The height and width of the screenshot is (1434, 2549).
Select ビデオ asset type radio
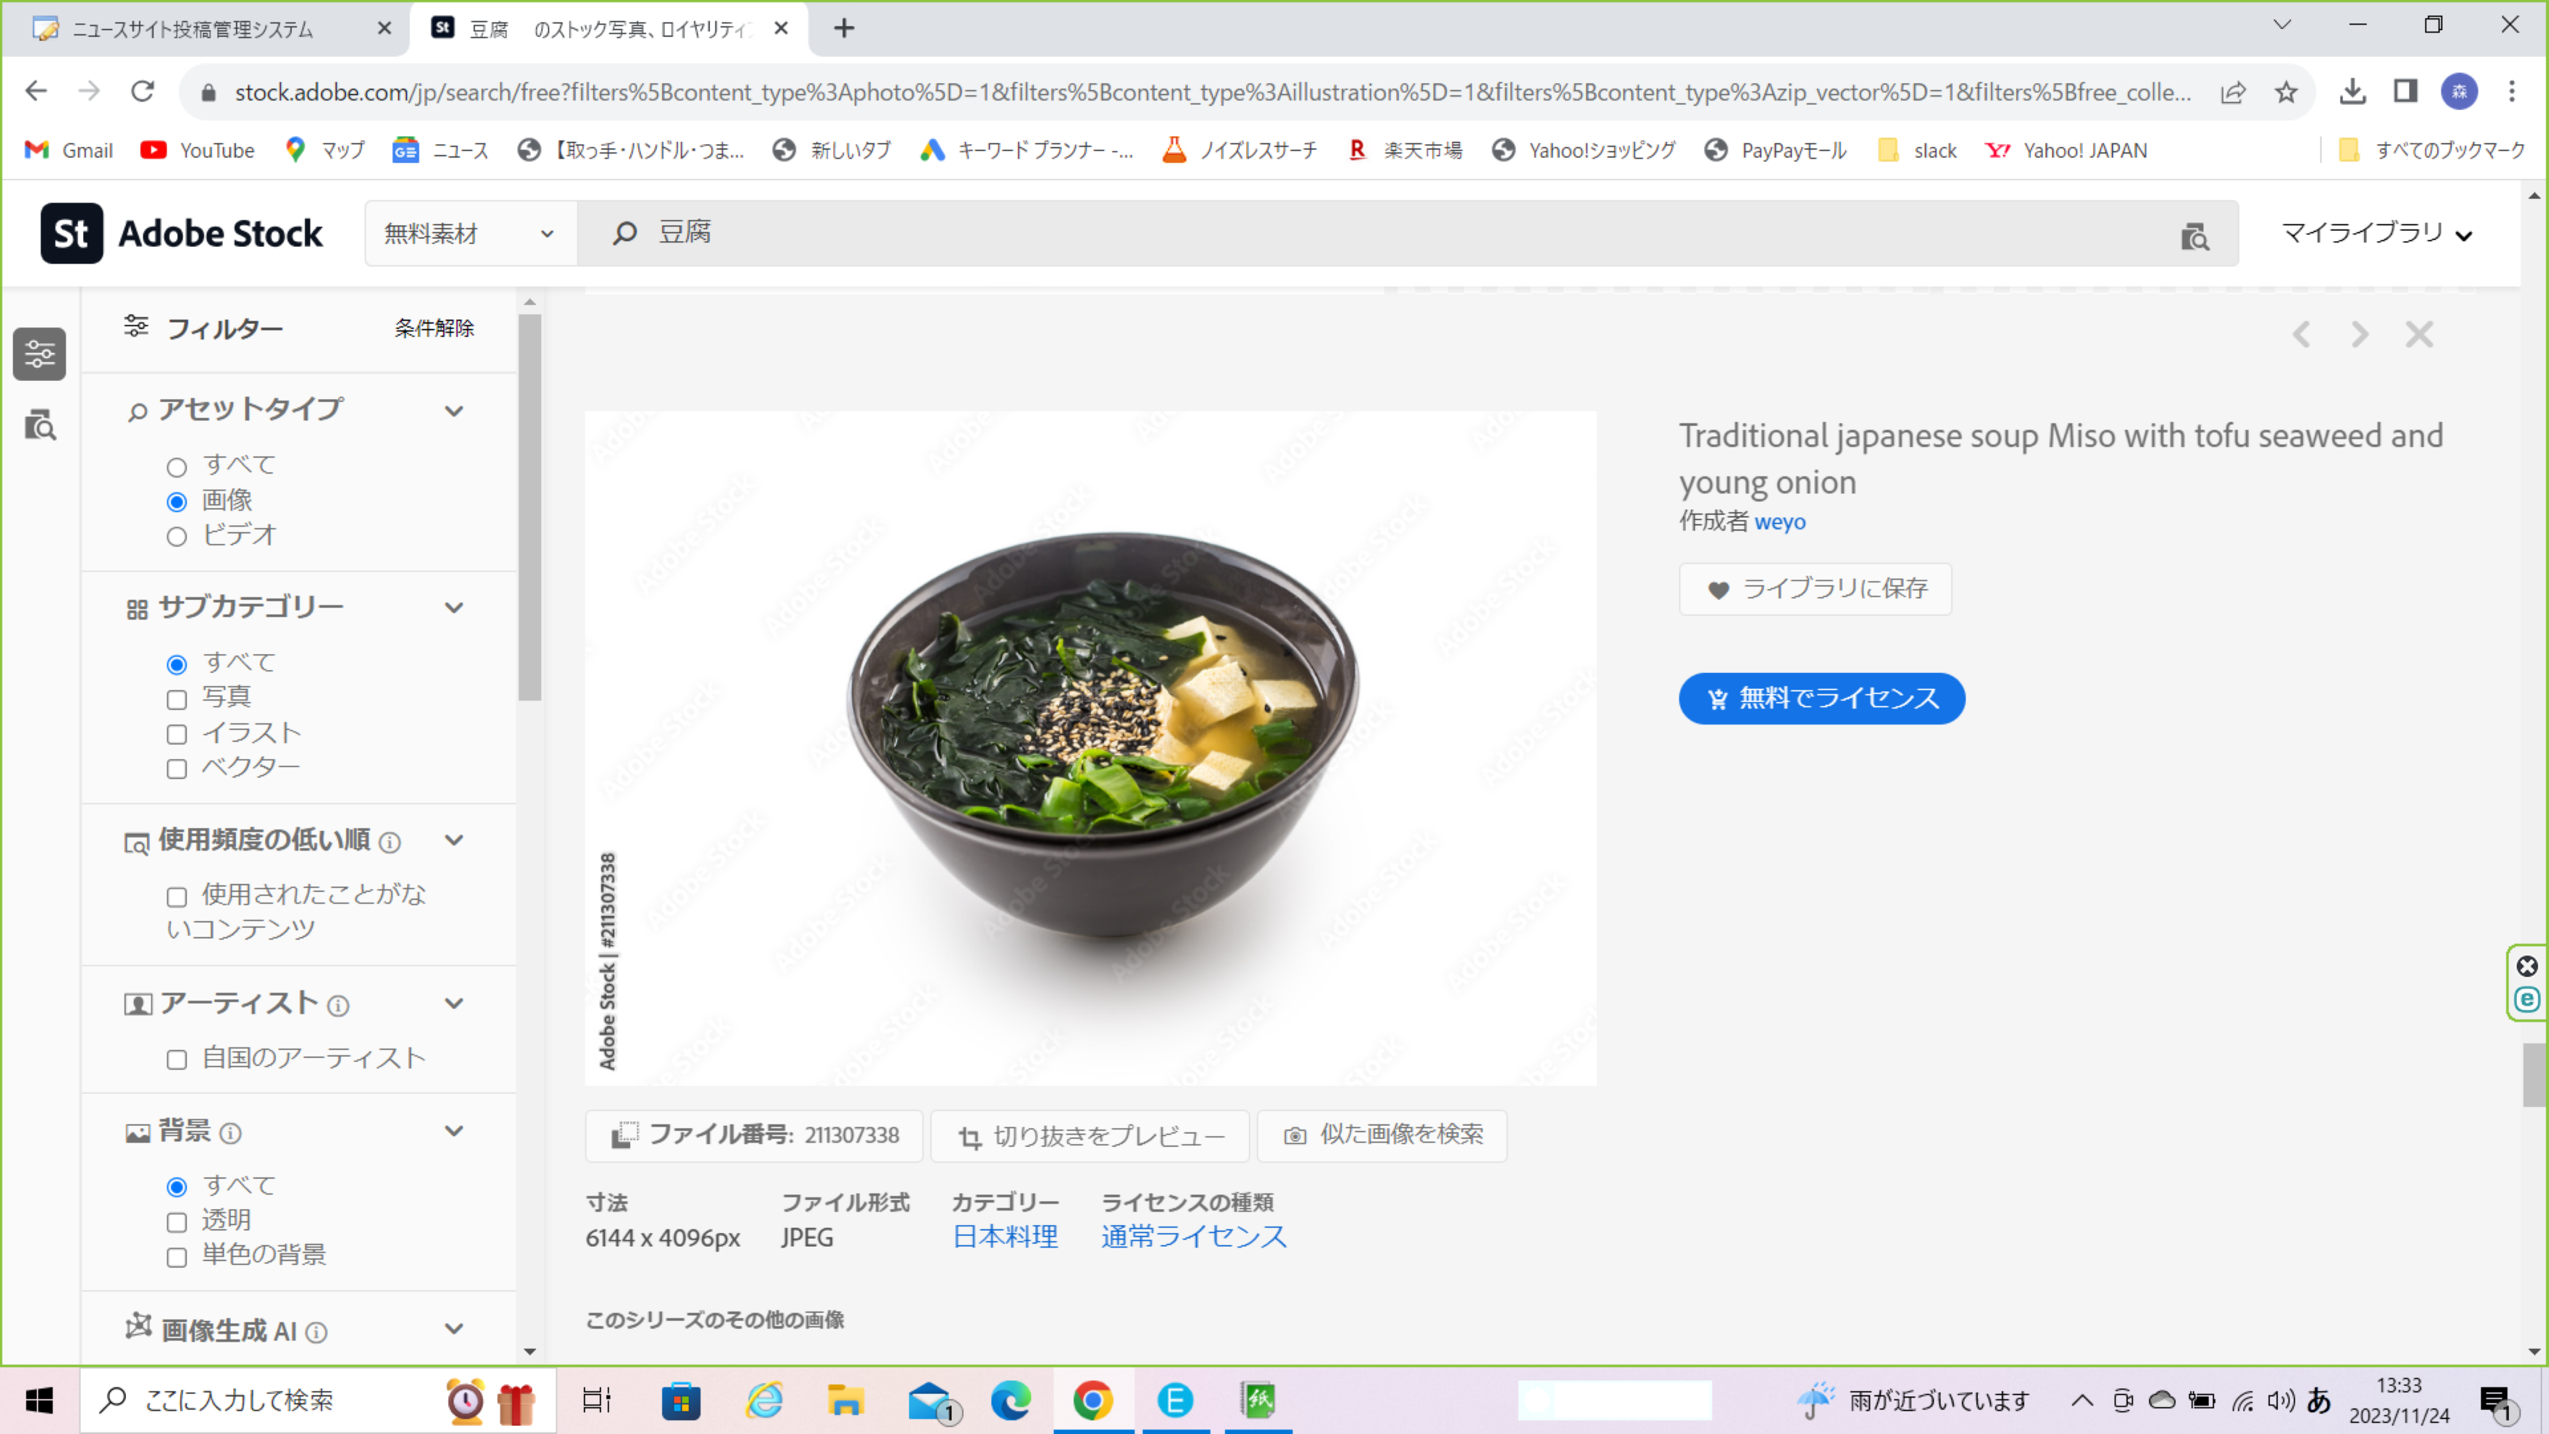coord(176,537)
